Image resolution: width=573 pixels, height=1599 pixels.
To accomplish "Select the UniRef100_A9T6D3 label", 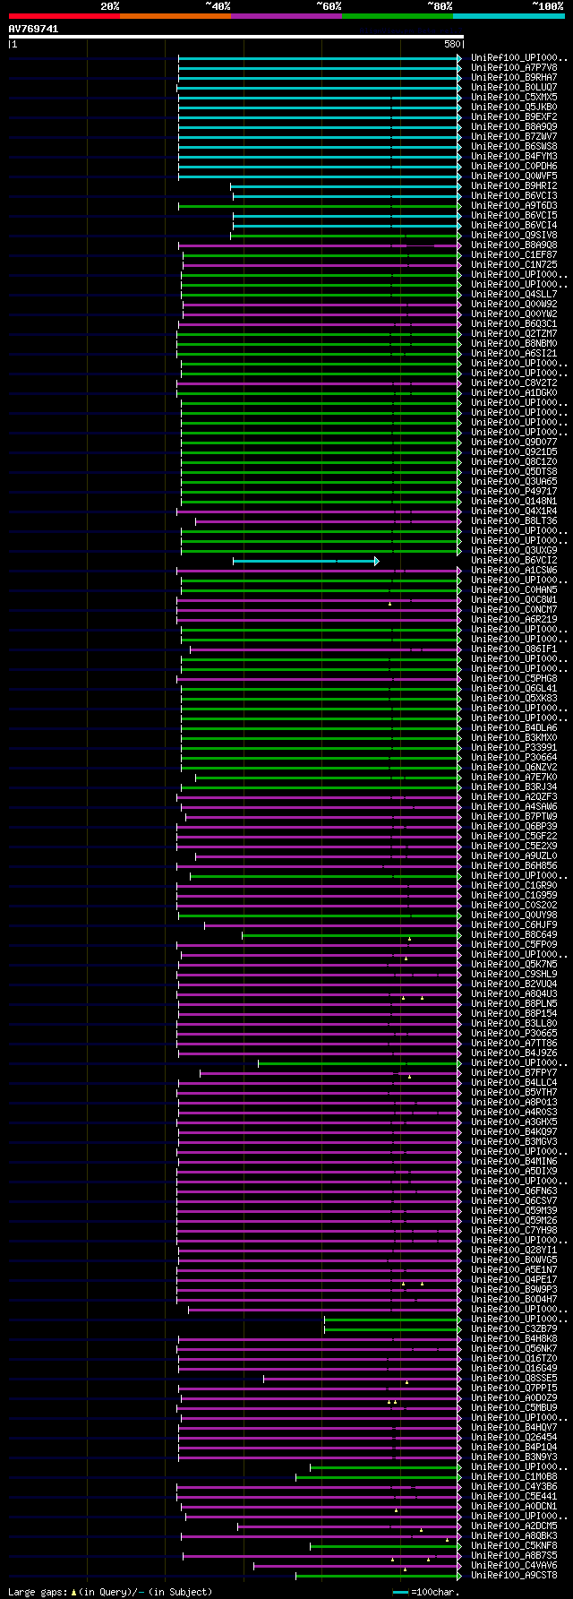I will [514, 205].
